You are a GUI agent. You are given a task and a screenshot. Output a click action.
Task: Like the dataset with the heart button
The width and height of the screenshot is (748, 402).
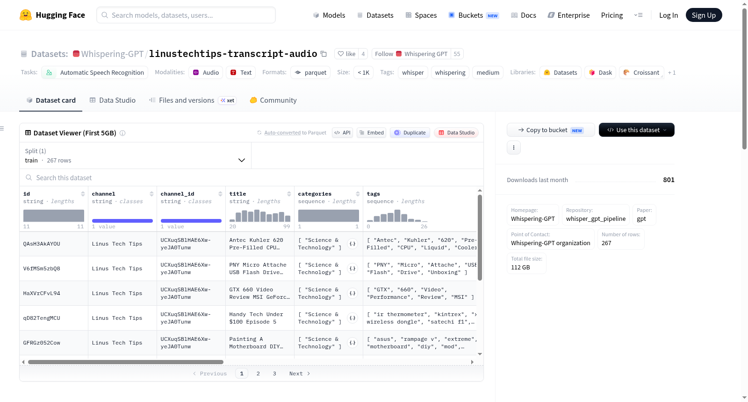(347, 54)
